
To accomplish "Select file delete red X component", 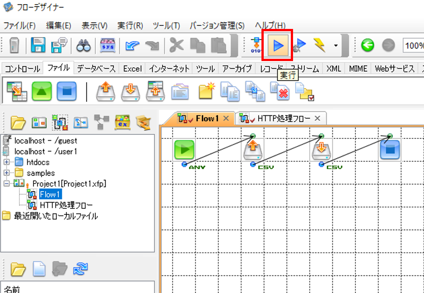I will pos(280,91).
